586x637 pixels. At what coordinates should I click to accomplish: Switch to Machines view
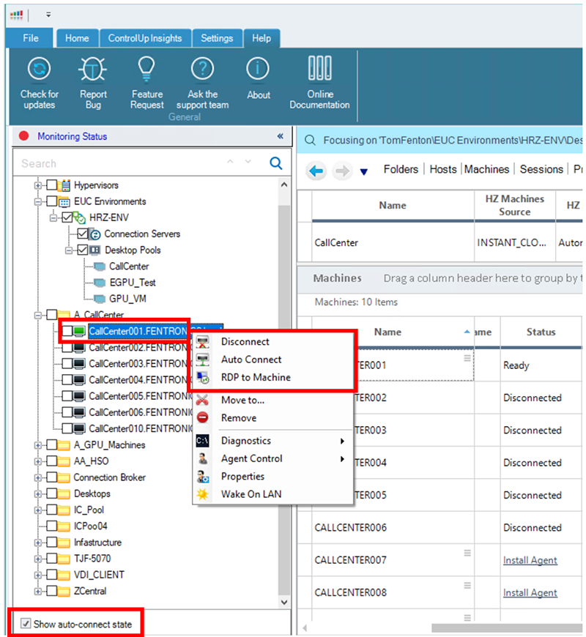pos(486,169)
